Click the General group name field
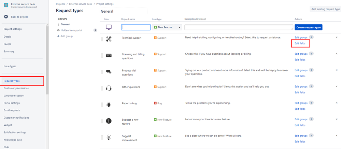This screenshot has height=149, width=341. tap(124, 11)
